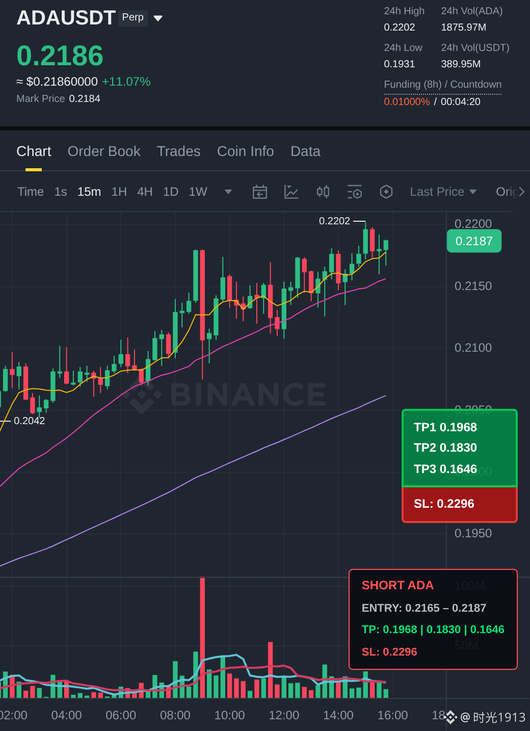Click the 0.01000% funding rate
The width and height of the screenshot is (530, 731).
point(407,101)
